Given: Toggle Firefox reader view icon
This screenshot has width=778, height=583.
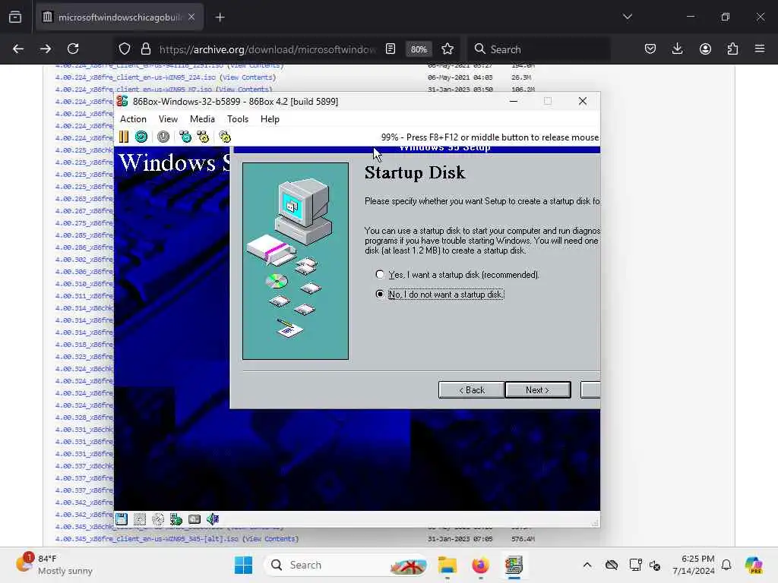Looking at the screenshot, I should tap(391, 49).
